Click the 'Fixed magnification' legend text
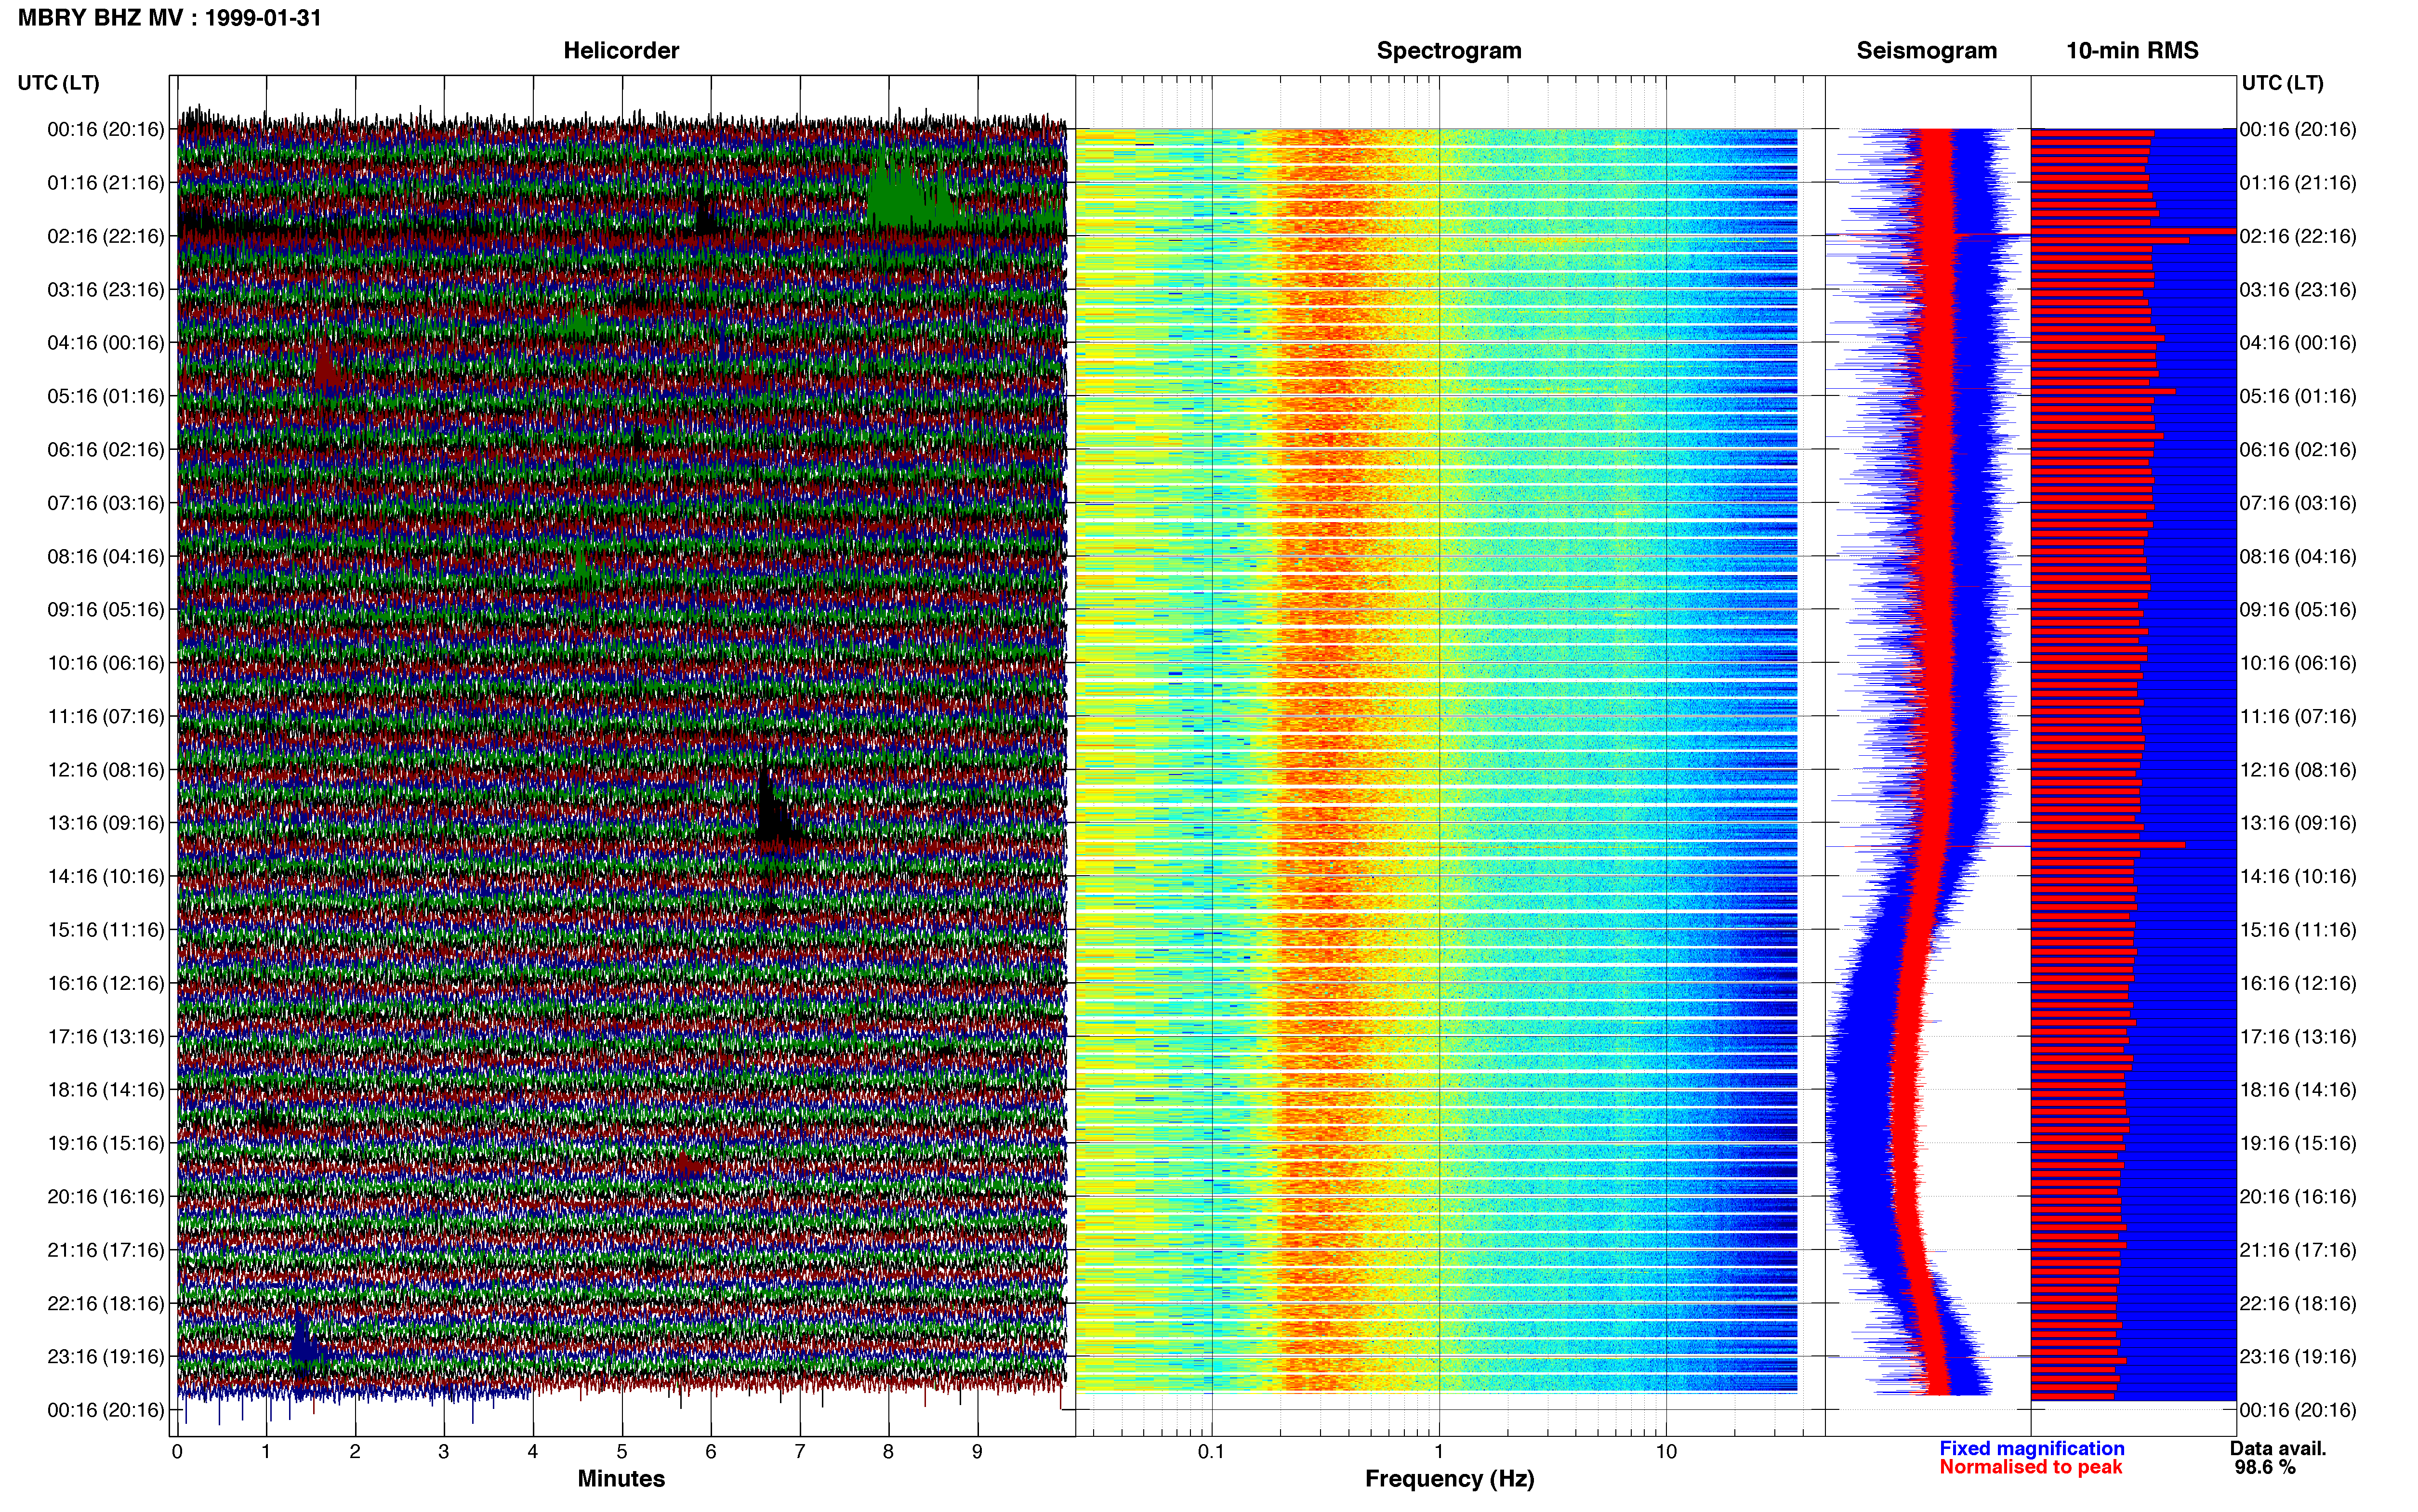This screenshot has width=2418, height=1512. (x=2031, y=1448)
